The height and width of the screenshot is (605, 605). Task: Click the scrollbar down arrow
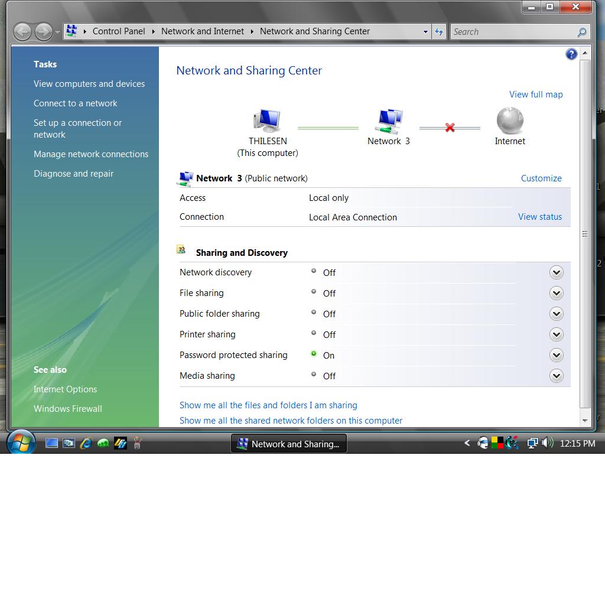(x=585, y=420)
